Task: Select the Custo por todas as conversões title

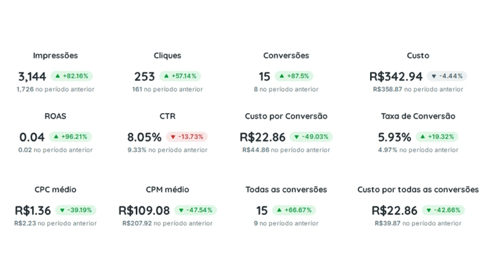Action: coord(418,190)
